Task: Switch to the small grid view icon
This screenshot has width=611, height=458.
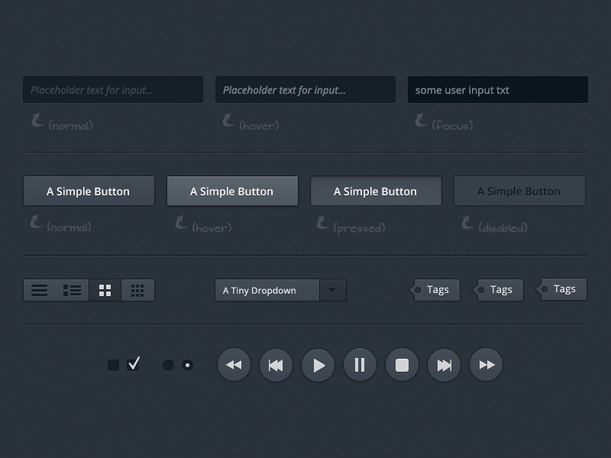Action: click(x=138, y=290)
